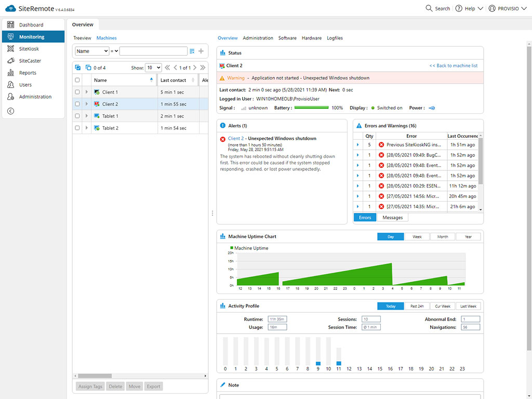The width and height of the screenshot is (532, 399).
Task: Expand the Tablet 1 row arrow
Action: (87, 116)
